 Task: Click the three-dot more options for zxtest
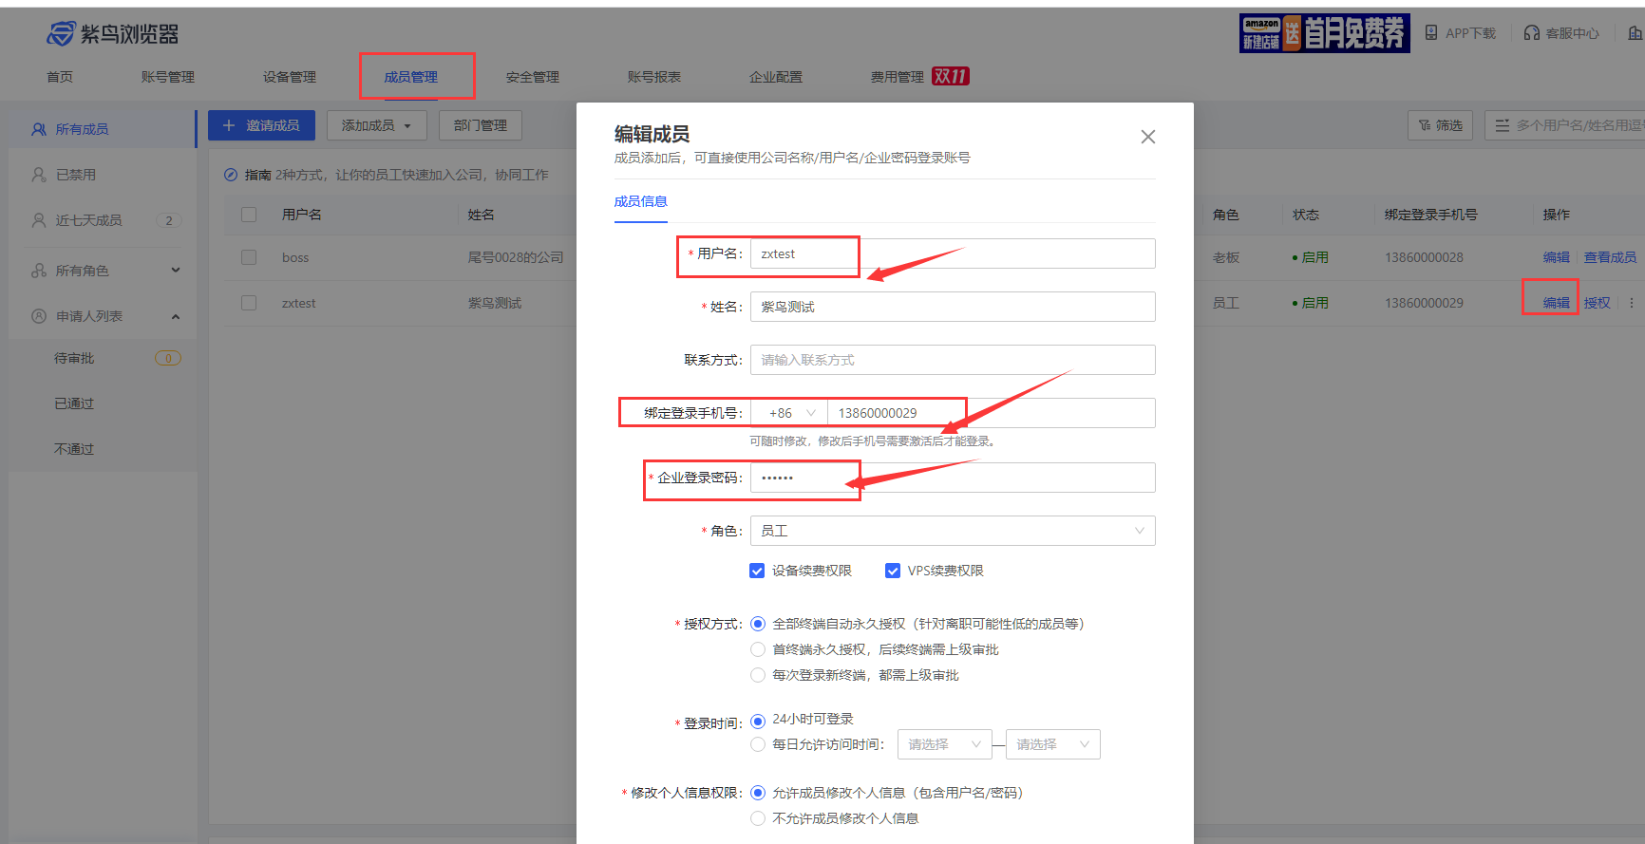(x=1632, y=303)
